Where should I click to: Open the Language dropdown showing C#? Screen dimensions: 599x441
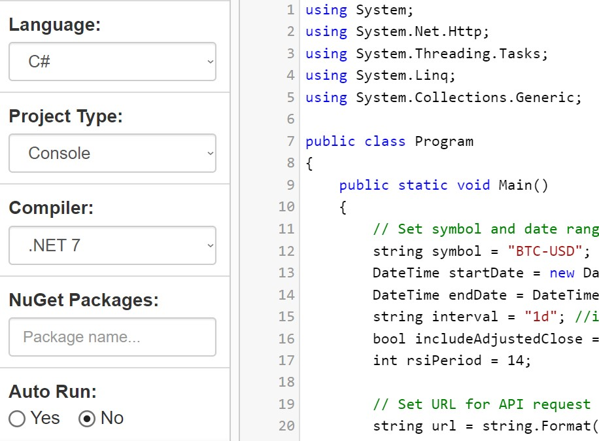pyautogui.click(x=112, y=62)
